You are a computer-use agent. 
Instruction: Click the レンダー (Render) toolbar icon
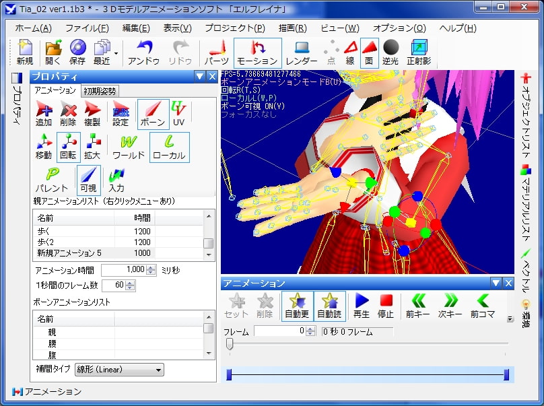click(301, 52)
